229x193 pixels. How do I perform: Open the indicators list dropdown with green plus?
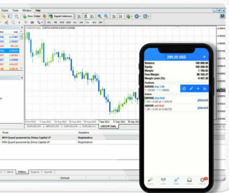tap(131, 16)
